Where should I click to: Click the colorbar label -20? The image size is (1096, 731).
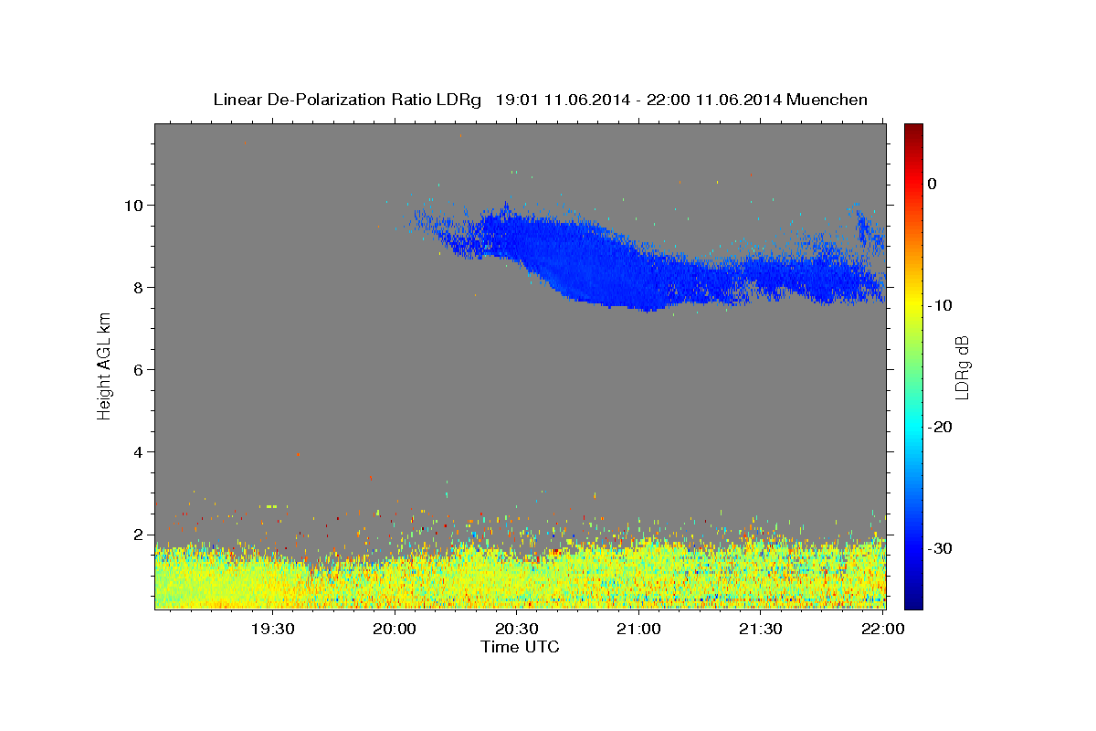pos(940,427)
